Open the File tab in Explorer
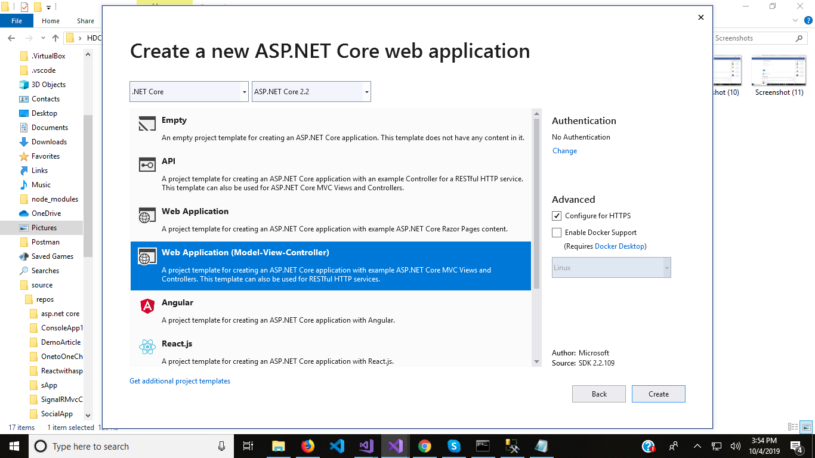 (17, 21)
